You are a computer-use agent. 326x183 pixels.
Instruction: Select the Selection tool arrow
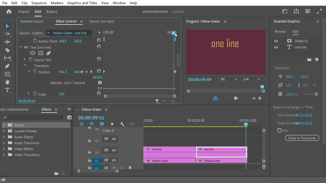7,26
